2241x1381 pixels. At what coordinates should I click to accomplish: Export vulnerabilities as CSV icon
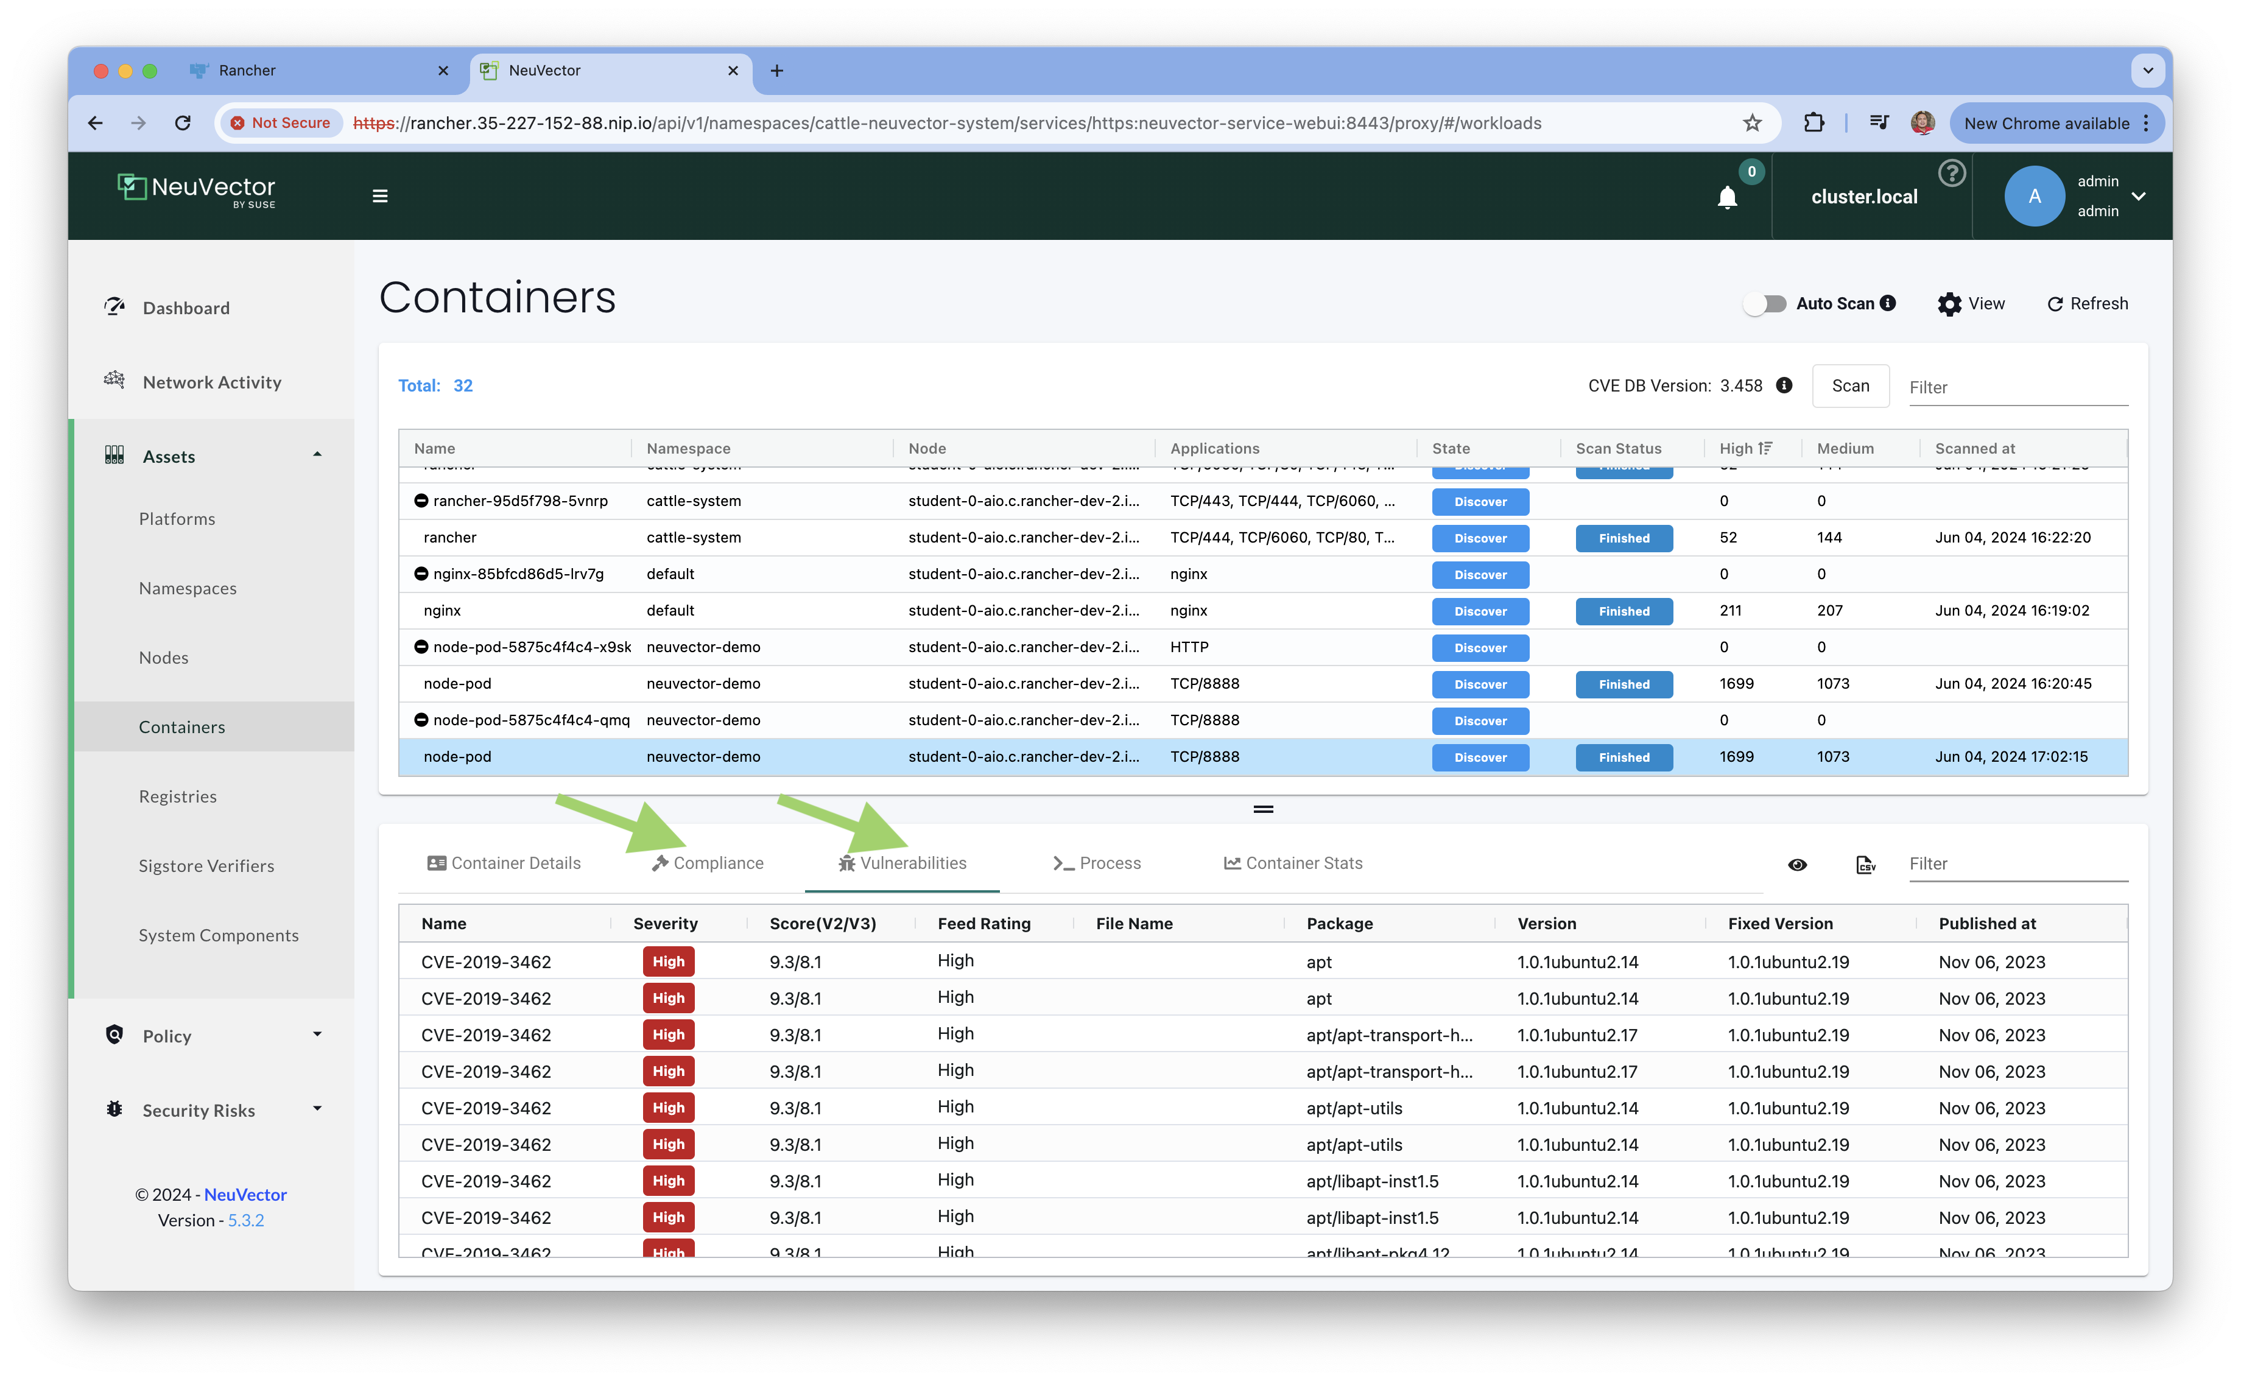coord(1866,864)
